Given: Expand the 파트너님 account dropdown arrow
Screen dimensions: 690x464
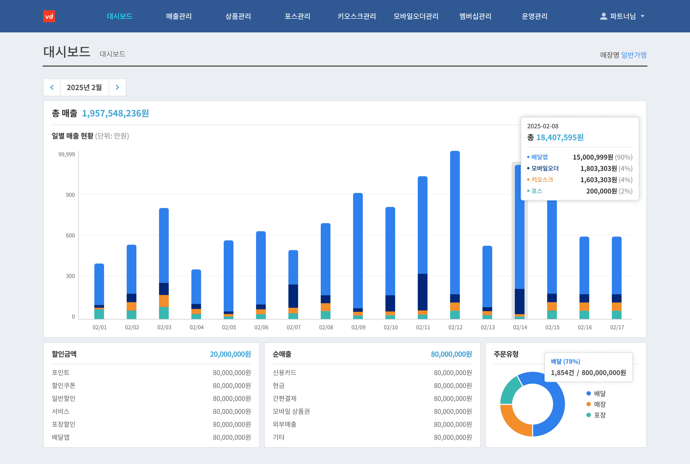Looking at the screenshot, I should 642,16.
